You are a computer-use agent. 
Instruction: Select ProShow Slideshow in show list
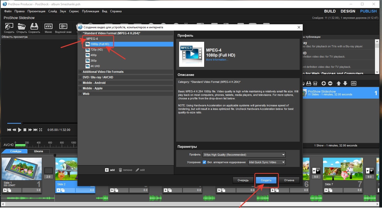(341, 93)
